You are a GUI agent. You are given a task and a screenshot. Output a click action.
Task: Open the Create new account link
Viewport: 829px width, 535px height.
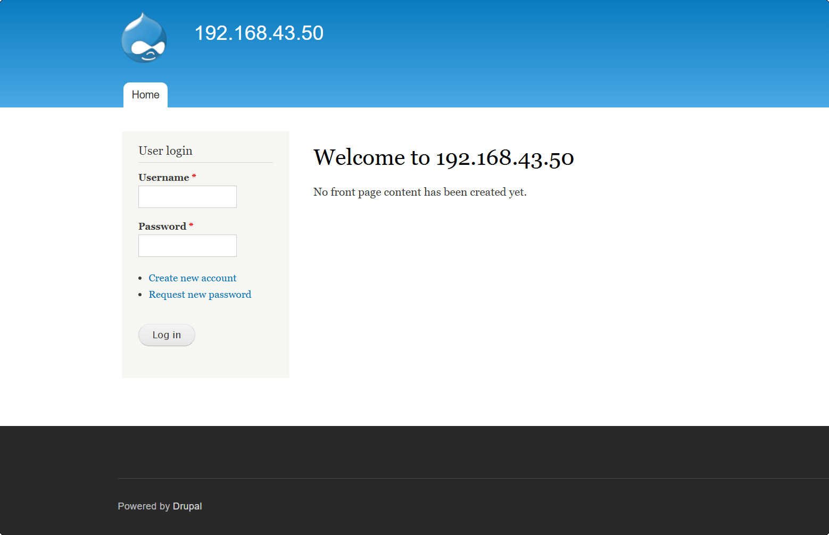tap(192, 278)
